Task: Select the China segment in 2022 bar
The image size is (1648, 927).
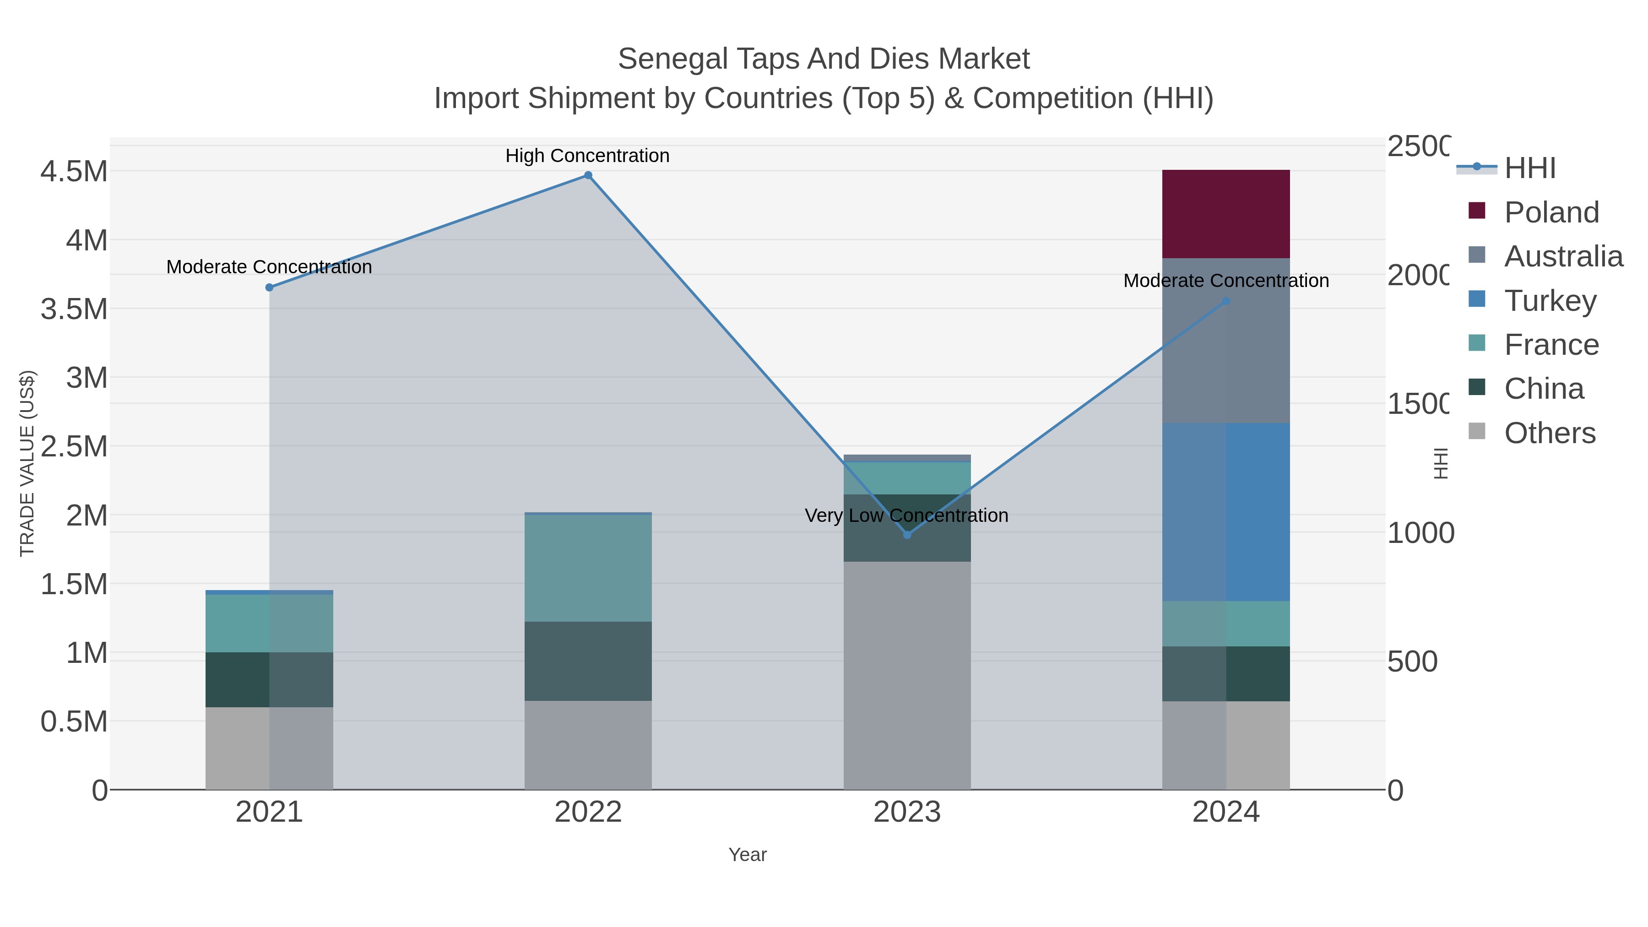Action: (x=588, y=661)
